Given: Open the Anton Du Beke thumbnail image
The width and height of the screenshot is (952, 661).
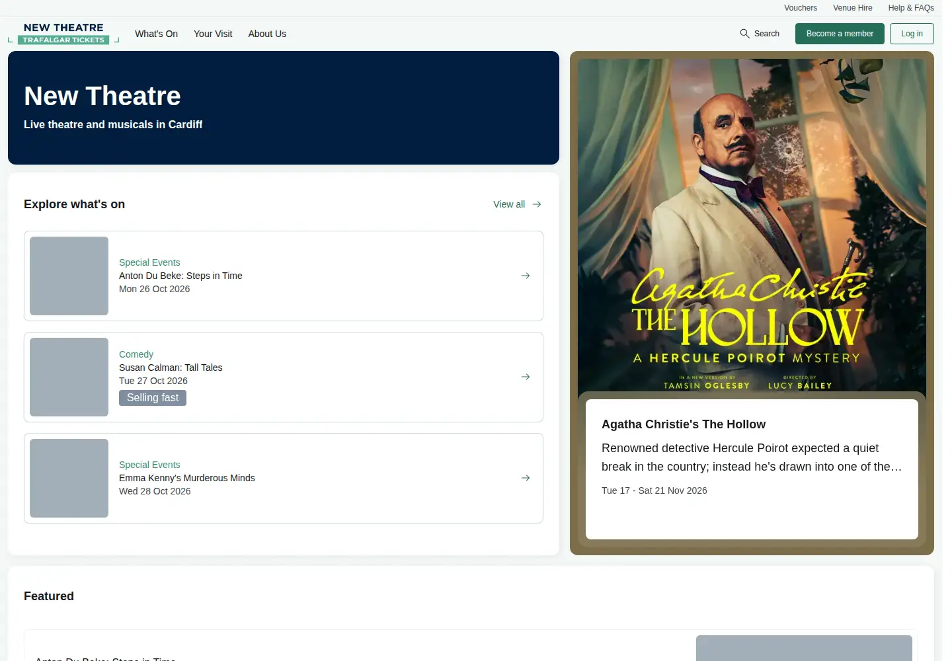Looking at the screenshot, I should point(69,276).
